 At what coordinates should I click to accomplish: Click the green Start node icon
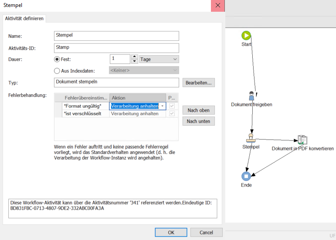(x=246, y=36)
